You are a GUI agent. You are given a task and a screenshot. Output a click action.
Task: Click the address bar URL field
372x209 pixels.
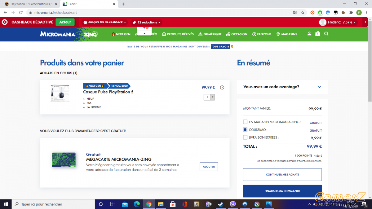(158, 13)
